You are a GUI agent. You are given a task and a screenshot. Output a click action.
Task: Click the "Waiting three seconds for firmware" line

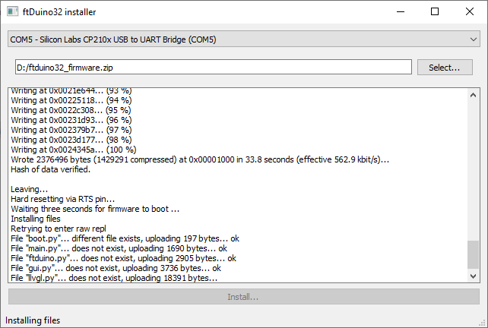tap(95, 209)
